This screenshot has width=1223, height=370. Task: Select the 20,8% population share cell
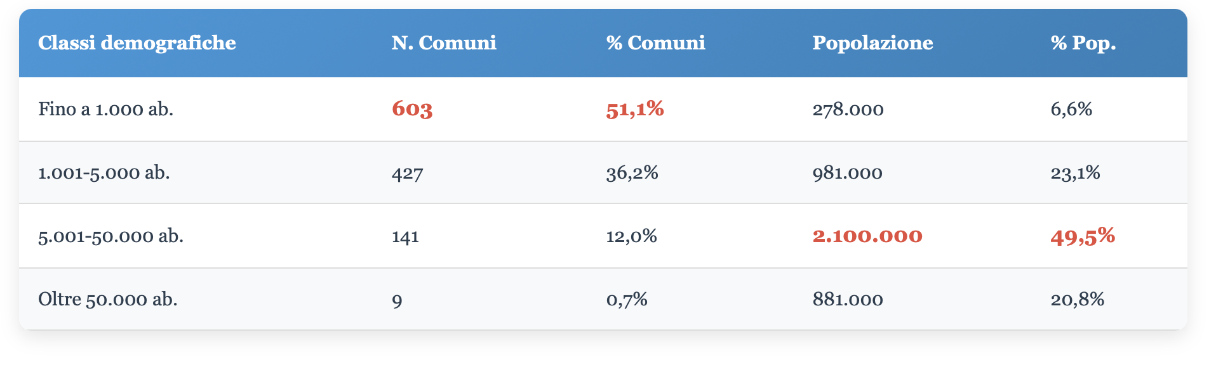1077,299
